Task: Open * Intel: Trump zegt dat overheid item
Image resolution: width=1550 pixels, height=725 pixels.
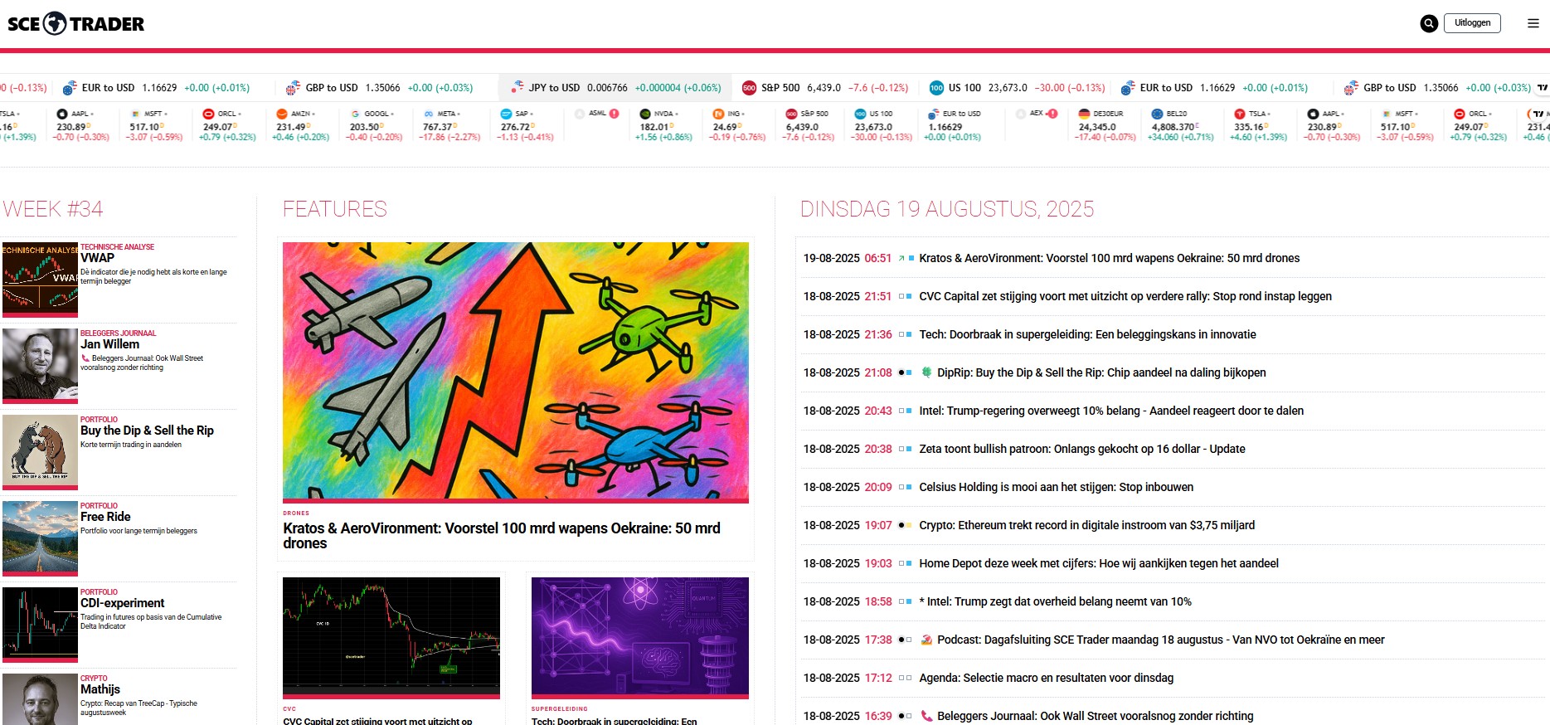Action: (x=1055, y=601)
